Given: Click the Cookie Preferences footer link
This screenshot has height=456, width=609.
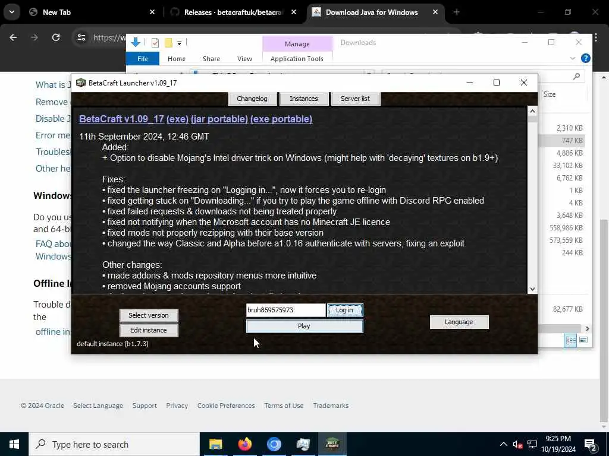Looking at the screenshot, I should coord(226,406).
